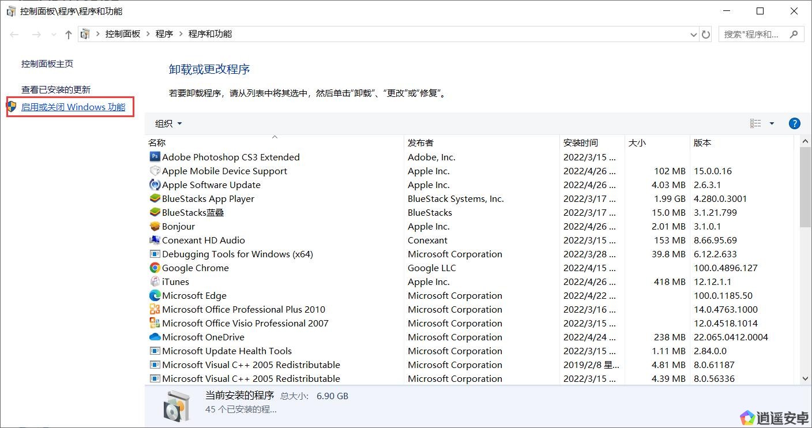This screenshot has width=812, height=428.
Task: Open the recent locations dropdown arrow
Action: [x=54, y=35]
